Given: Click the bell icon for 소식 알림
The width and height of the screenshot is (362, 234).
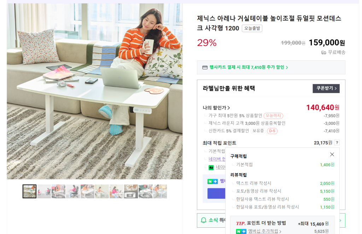Looking at the screenshot, I should click(203, 220).
